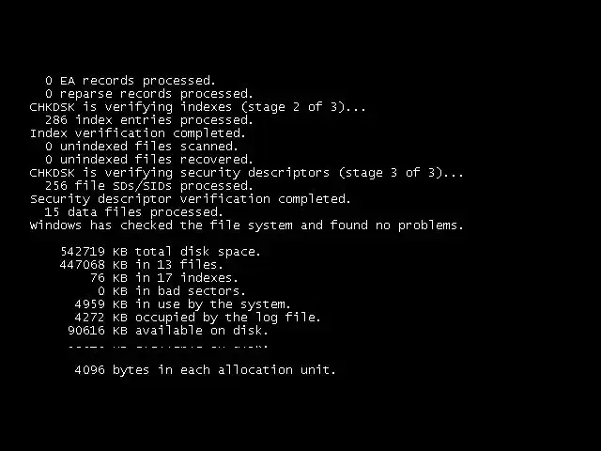This screenshot has width=601, height=451.
Task: Click '4096 bytes in each allocation unit'
Action: pyautogui.click(x=205, y=370)
